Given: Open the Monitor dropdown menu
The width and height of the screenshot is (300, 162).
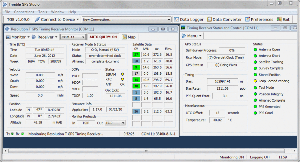Looking at the screenshot, I should point(18,37).
